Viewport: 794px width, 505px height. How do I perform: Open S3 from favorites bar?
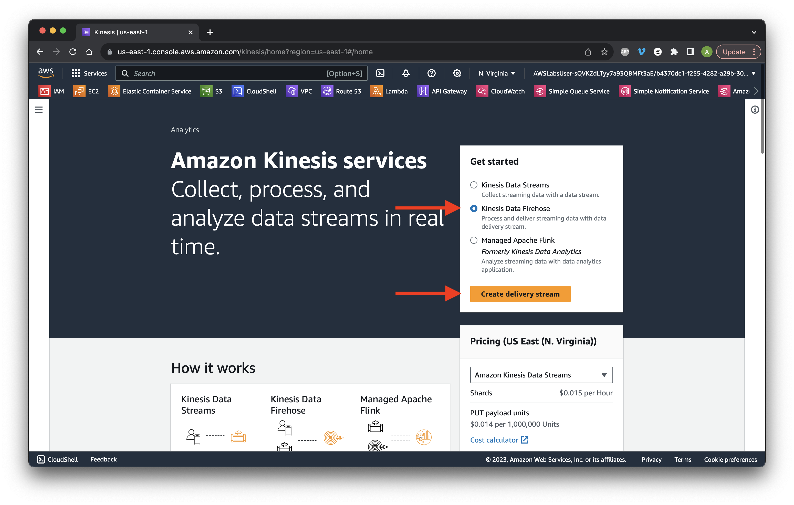(x=211, y=91)
